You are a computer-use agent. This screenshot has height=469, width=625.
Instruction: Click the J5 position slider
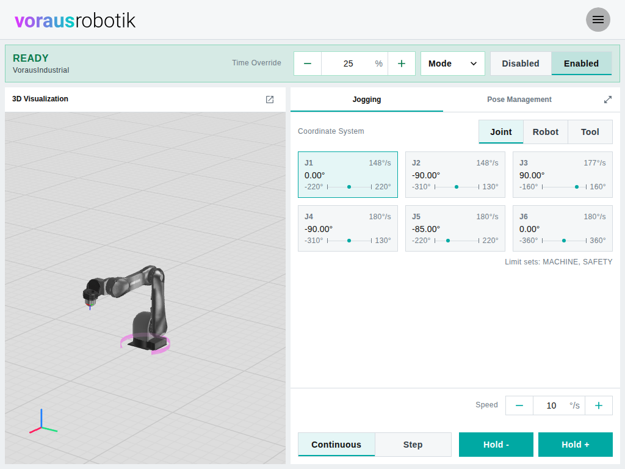(457, 241)
